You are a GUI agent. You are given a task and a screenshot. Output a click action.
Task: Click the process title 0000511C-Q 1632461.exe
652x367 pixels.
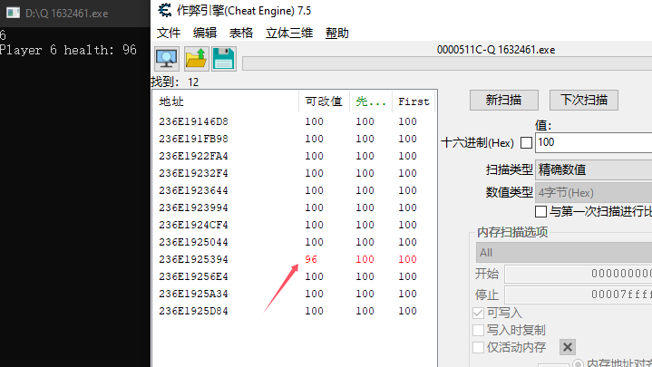click(496, 50)
